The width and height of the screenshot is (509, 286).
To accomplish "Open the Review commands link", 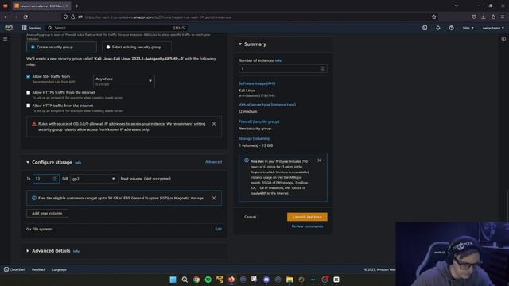I will click(307, 226).
